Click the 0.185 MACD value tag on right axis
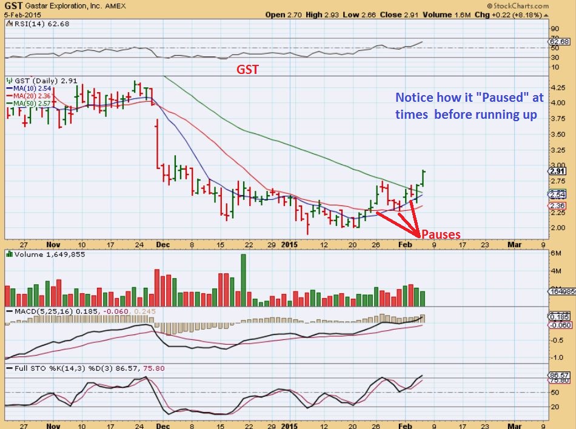 tap(560, 317)
